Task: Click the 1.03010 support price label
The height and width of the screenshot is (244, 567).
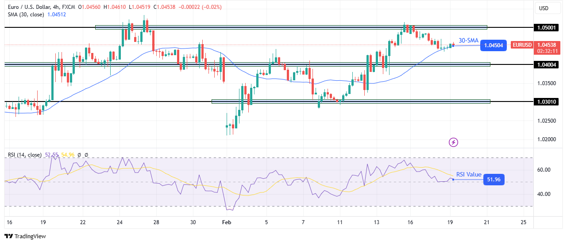Action: pyautogui.click(x=548, y=101)
